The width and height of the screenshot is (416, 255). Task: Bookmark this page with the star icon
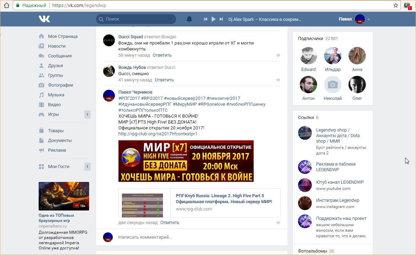(x=395, y=5)
